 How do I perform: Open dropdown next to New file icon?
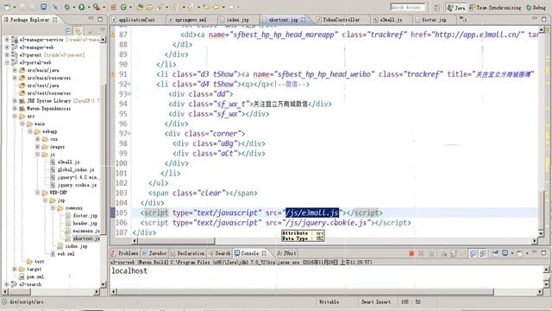pyautogui.click(x=15, y=7)
